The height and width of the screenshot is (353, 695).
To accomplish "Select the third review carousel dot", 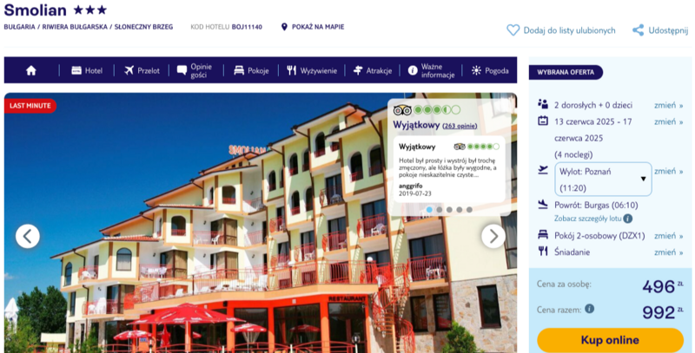I will (449, 210).
